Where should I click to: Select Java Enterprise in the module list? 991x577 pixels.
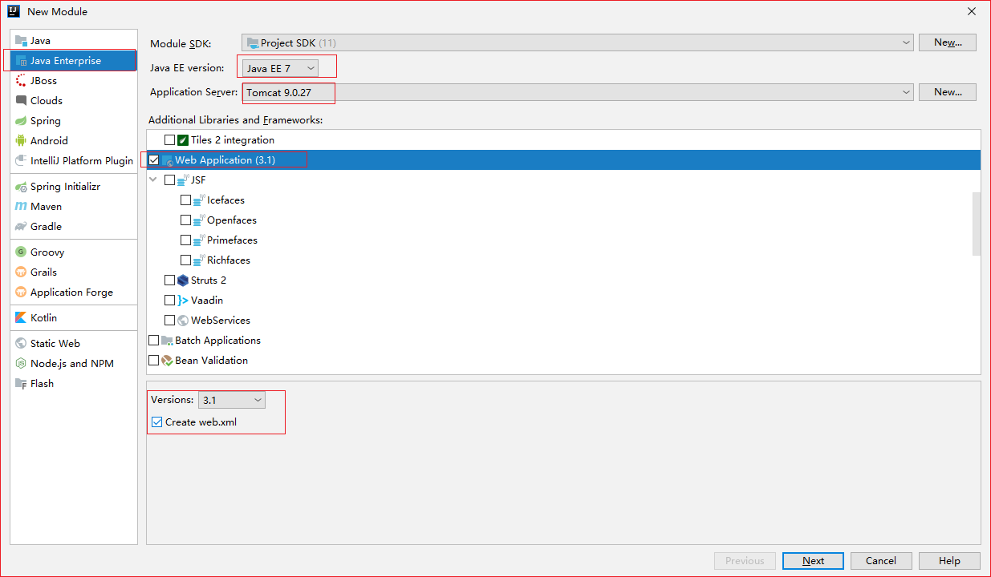(74, 61)
